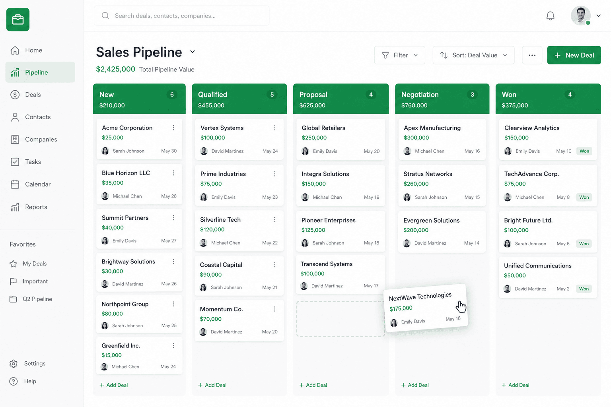Open Contacts in sidebar
611x407 pixels.
[x=40, y=117]
